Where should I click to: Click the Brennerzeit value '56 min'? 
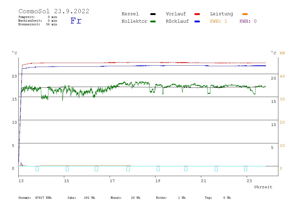52,24
